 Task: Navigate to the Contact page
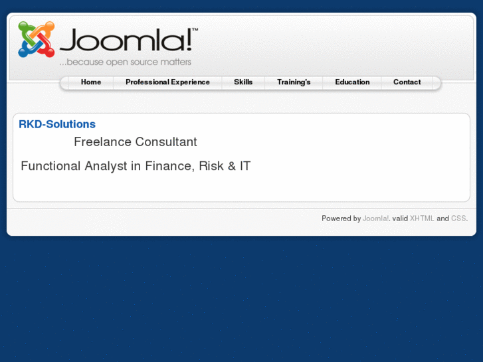click(x=407, y=82)
